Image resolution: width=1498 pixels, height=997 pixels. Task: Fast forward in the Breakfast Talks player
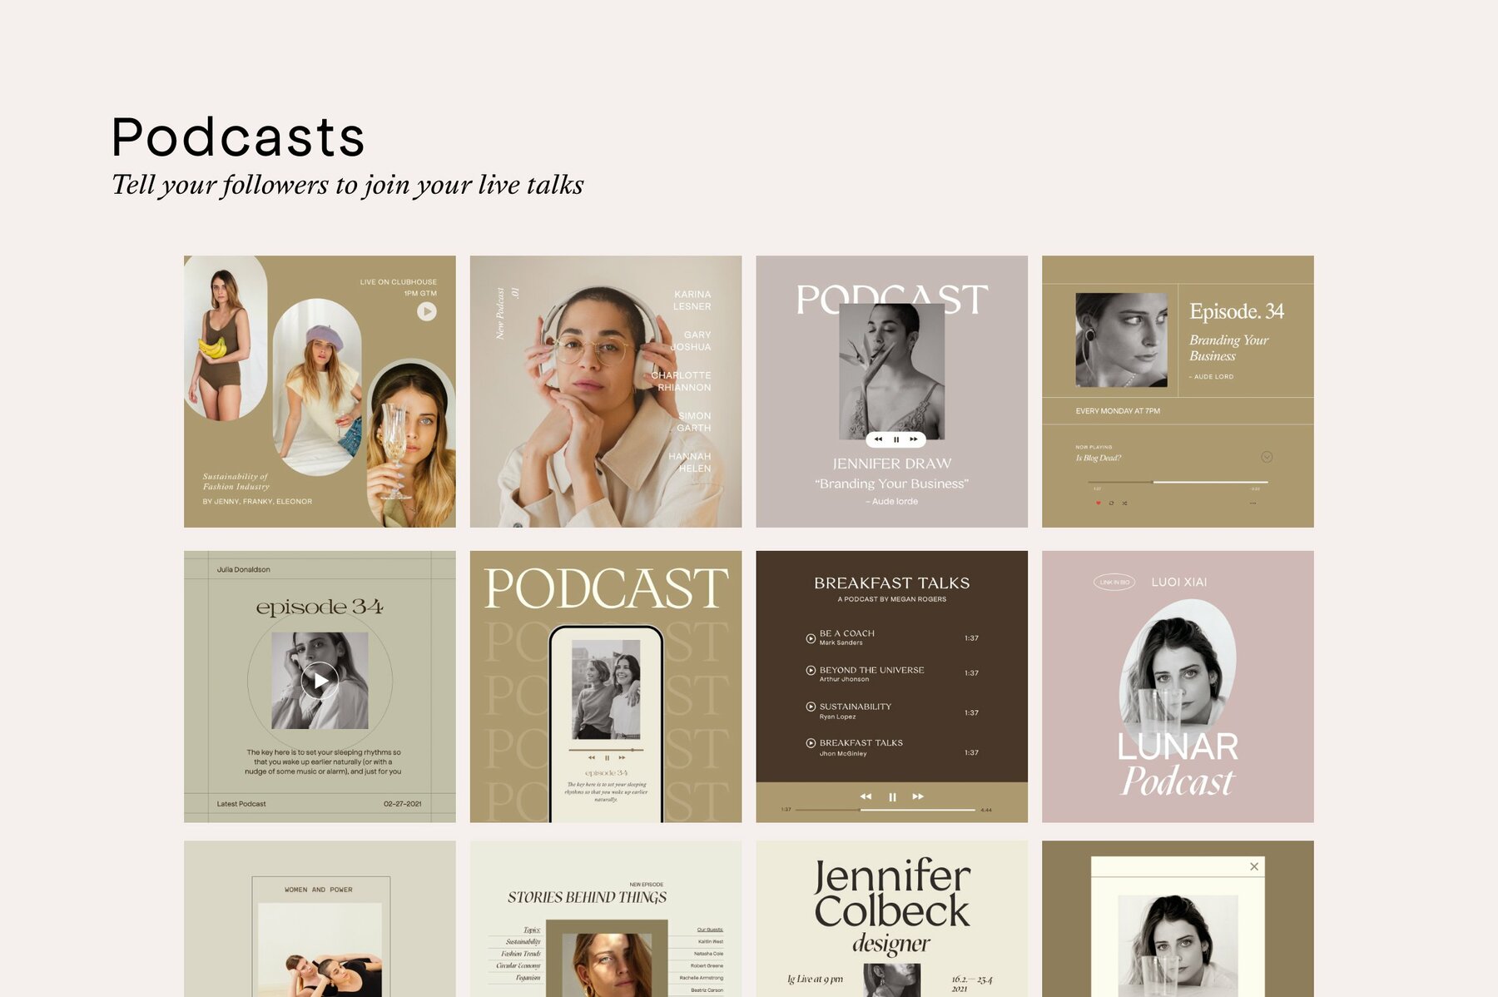pyautogui.click(x=918, y=796)
